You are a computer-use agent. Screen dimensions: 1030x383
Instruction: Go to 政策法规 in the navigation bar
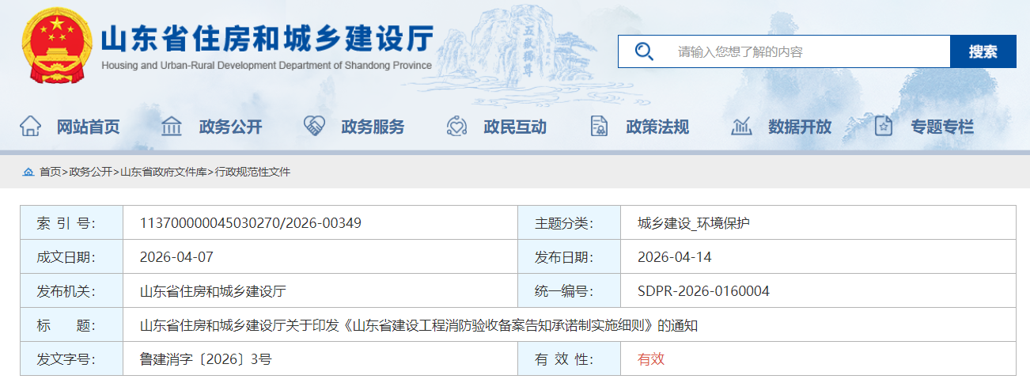point(657,127)
